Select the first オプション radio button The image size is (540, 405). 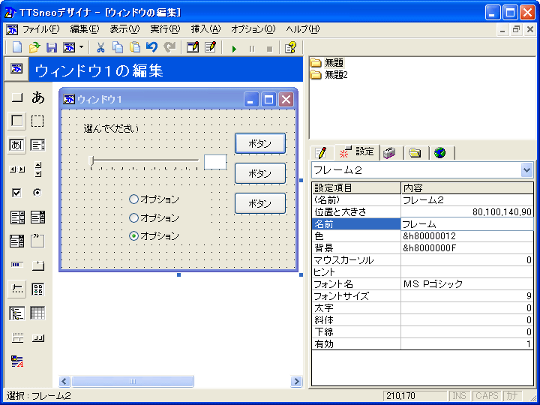(134, 199)
